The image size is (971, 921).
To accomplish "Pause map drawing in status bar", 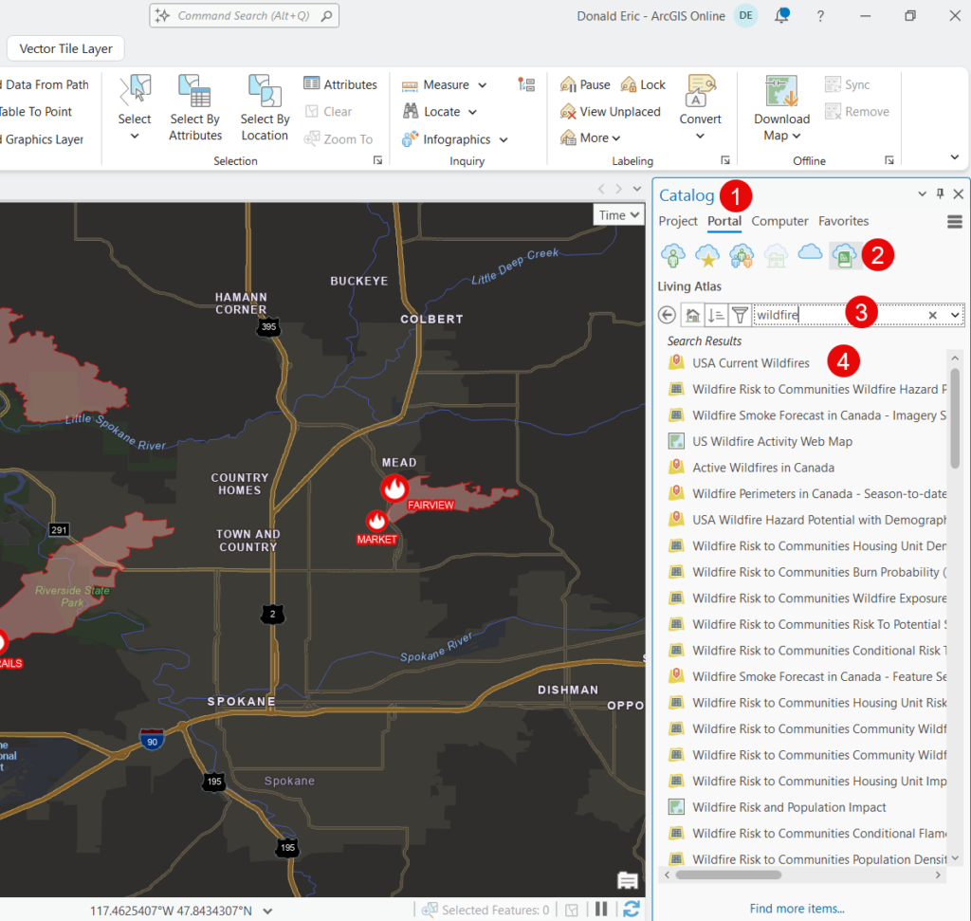I will coord(601,910).
